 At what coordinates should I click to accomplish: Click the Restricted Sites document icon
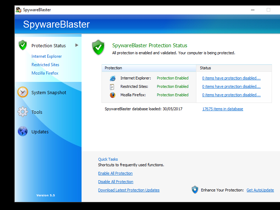(112, 87)
